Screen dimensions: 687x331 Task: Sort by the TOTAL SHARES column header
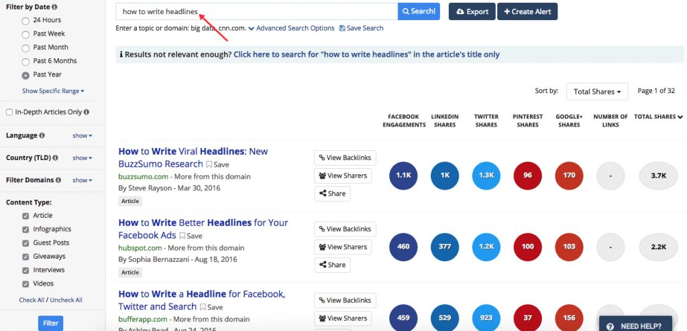659,117
